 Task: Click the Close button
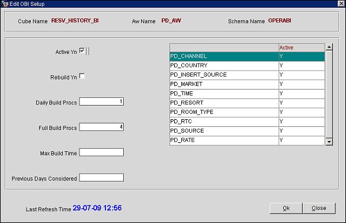tap(319, 208)
